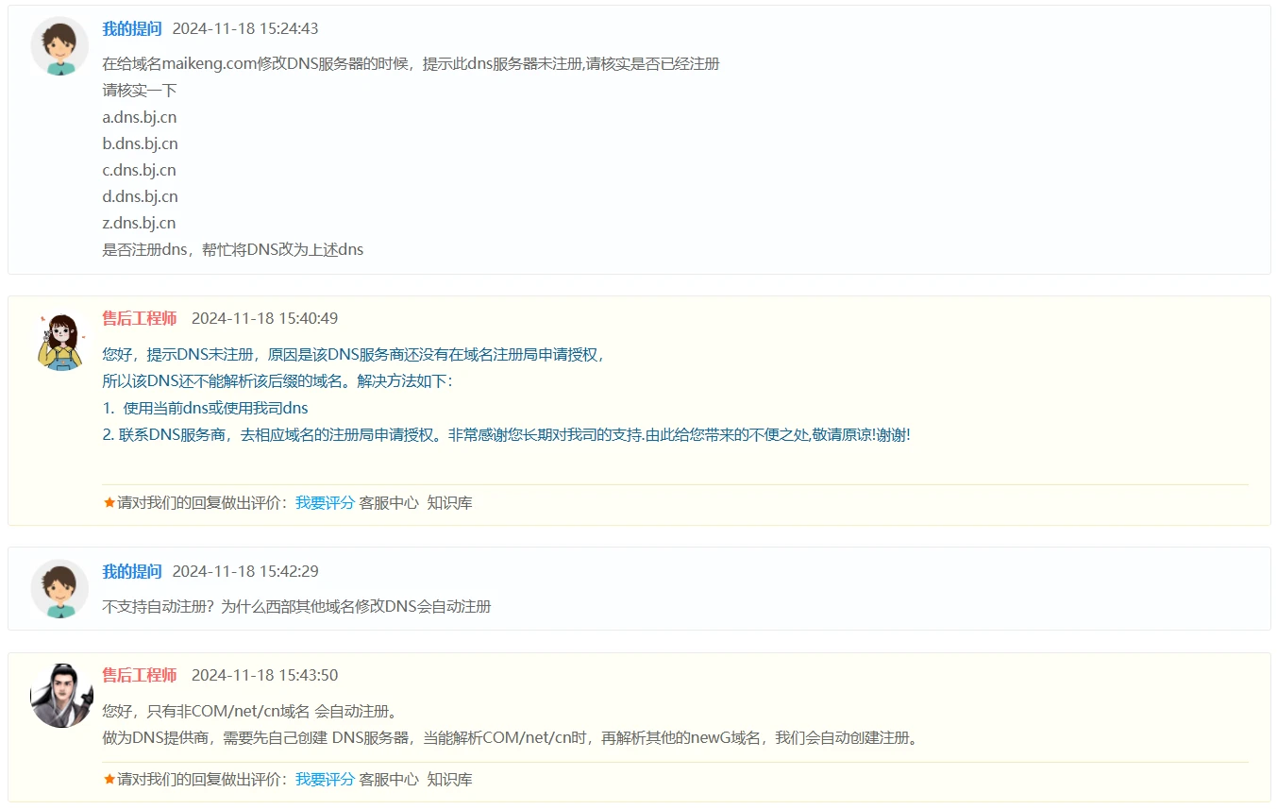Open 我要评分 under the 15:43:50 engineer reply

point(325,780)
